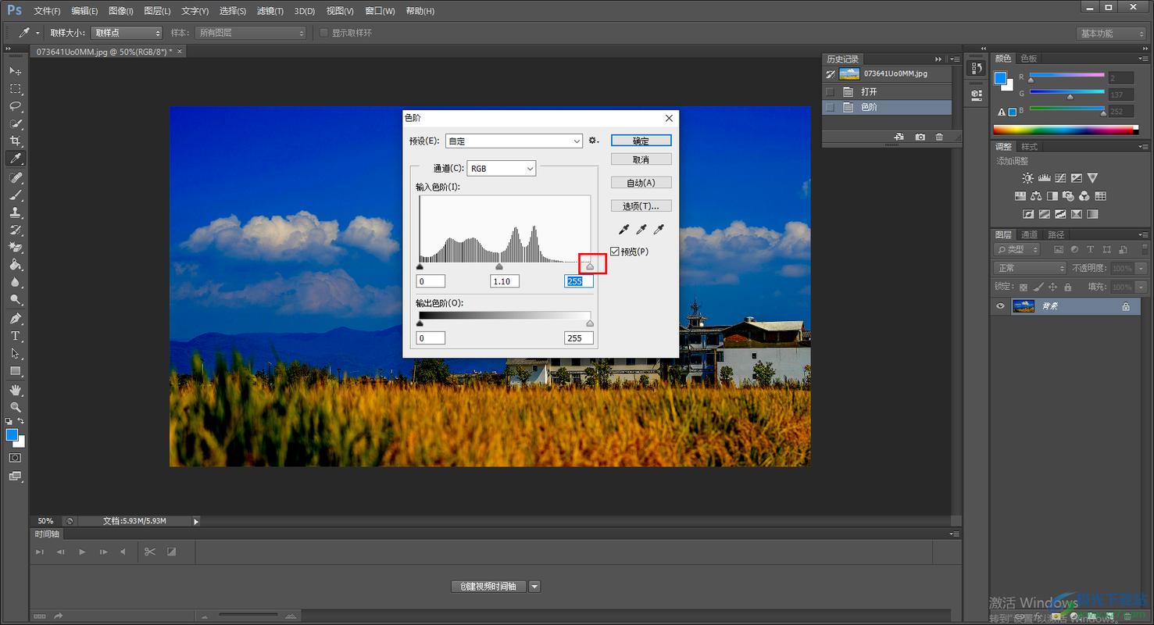This screenshot has width=1154, height=625.
Task: Select the Clone Stamp tool
Action: coord(16,212)
